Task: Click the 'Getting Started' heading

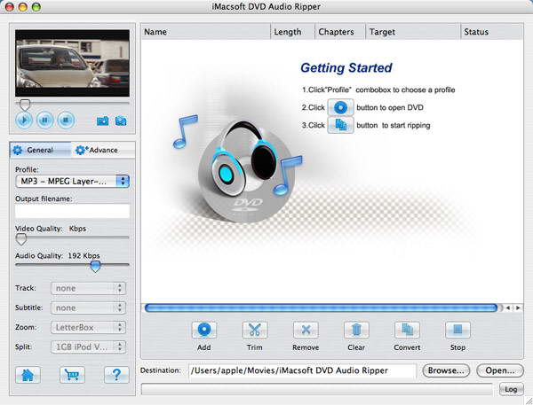Action: pyautogui.click(x=346, y=68)
